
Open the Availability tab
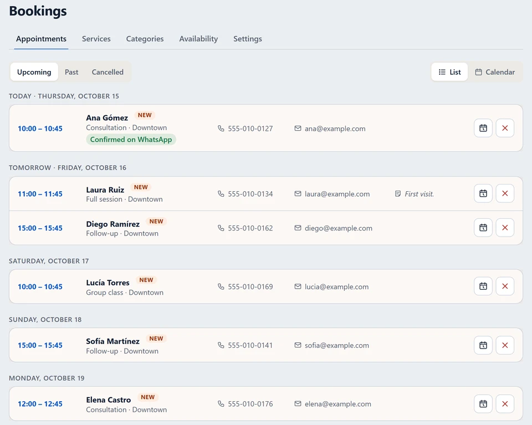pos(198,39)
